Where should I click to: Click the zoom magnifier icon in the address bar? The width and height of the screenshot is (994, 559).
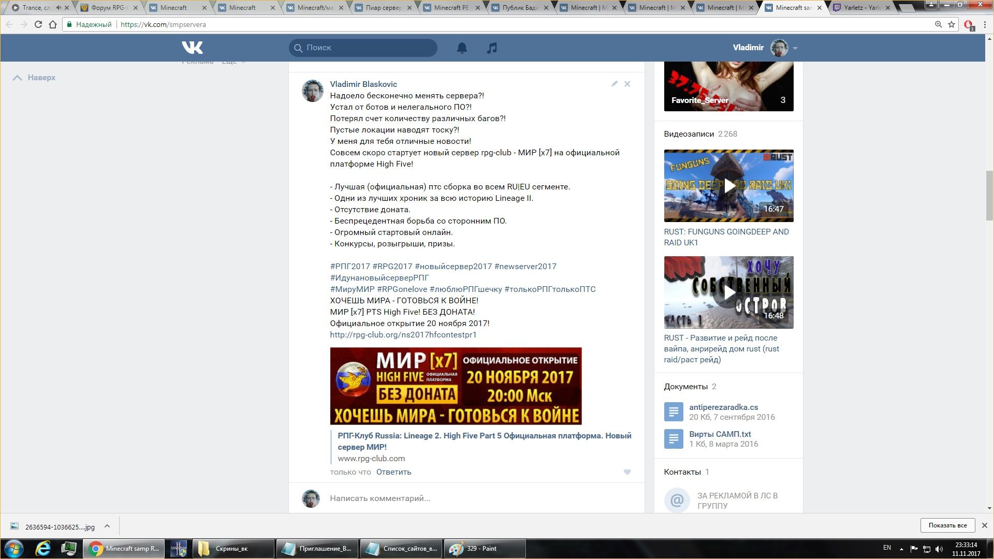938,24
